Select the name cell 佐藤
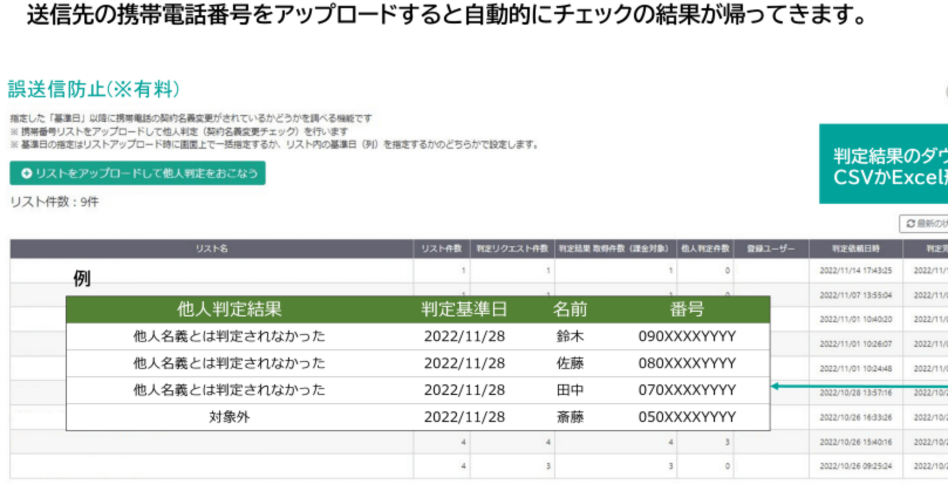Screen dimensions: 948x484 (x=570, y=363)
